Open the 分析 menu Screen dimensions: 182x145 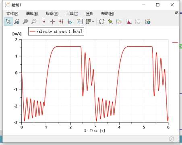tap(89, 14)
